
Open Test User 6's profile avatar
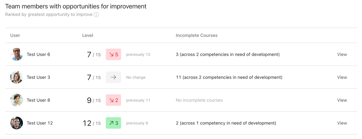click(x=17, y=54)
